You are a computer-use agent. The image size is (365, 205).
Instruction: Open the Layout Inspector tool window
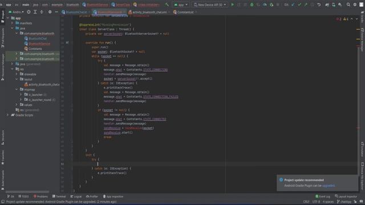pyautogui.click(x=346, y=196)
